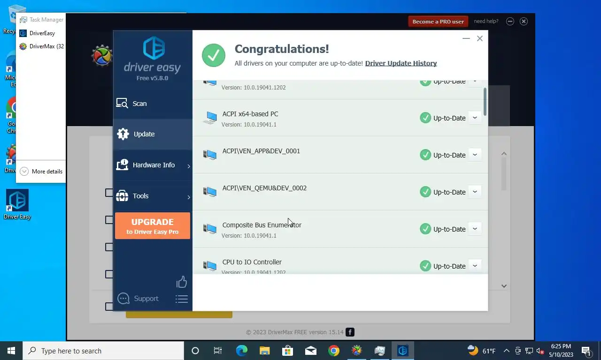This screenshot has height=360, width=601.
Task: Expand dropdown for CPU to IO Controller
Action: tap(475, 266)
